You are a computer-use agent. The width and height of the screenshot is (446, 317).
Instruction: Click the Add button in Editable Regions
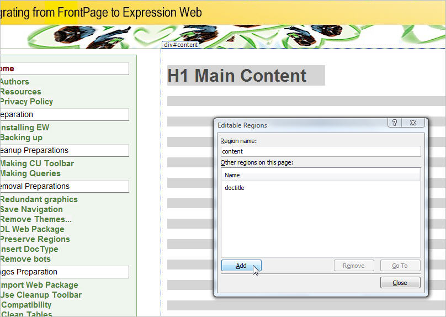click(x=241, y=266)
